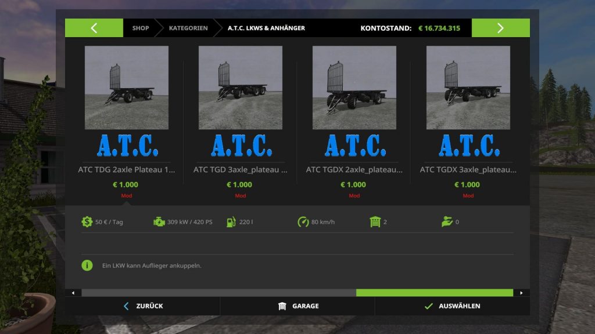Click the green left navigation arrow
The height and width of the screenshot is (334, 595).
point(94,27)
